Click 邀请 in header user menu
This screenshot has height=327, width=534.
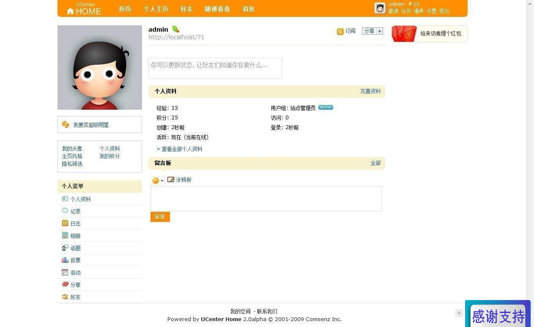click(394, 11)
